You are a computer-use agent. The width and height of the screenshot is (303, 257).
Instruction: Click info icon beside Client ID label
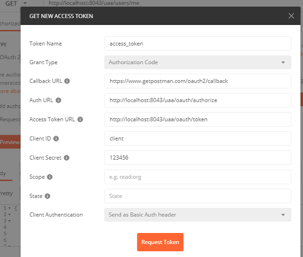56,139
